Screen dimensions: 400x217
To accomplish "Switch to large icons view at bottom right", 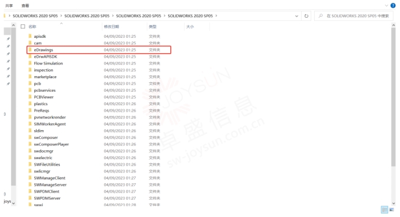I will pos(392,209).
